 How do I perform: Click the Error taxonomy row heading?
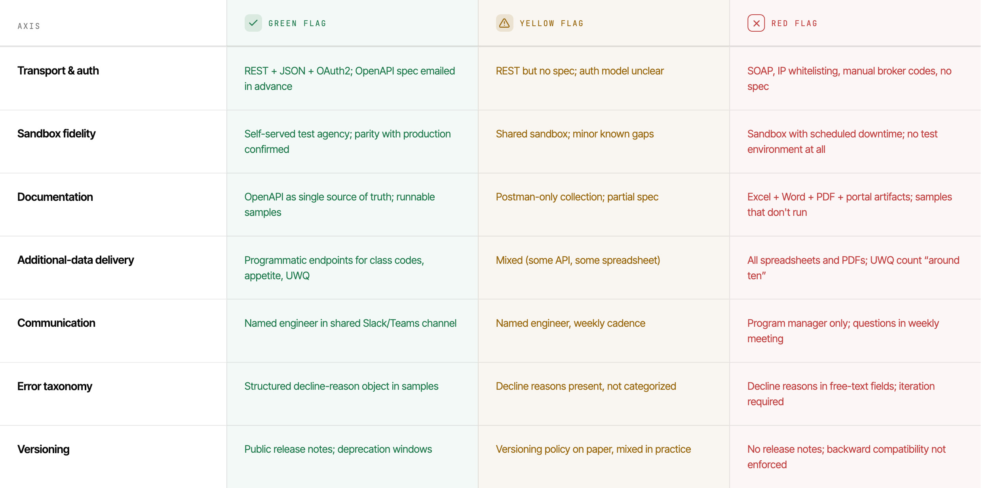click(55, 386)
